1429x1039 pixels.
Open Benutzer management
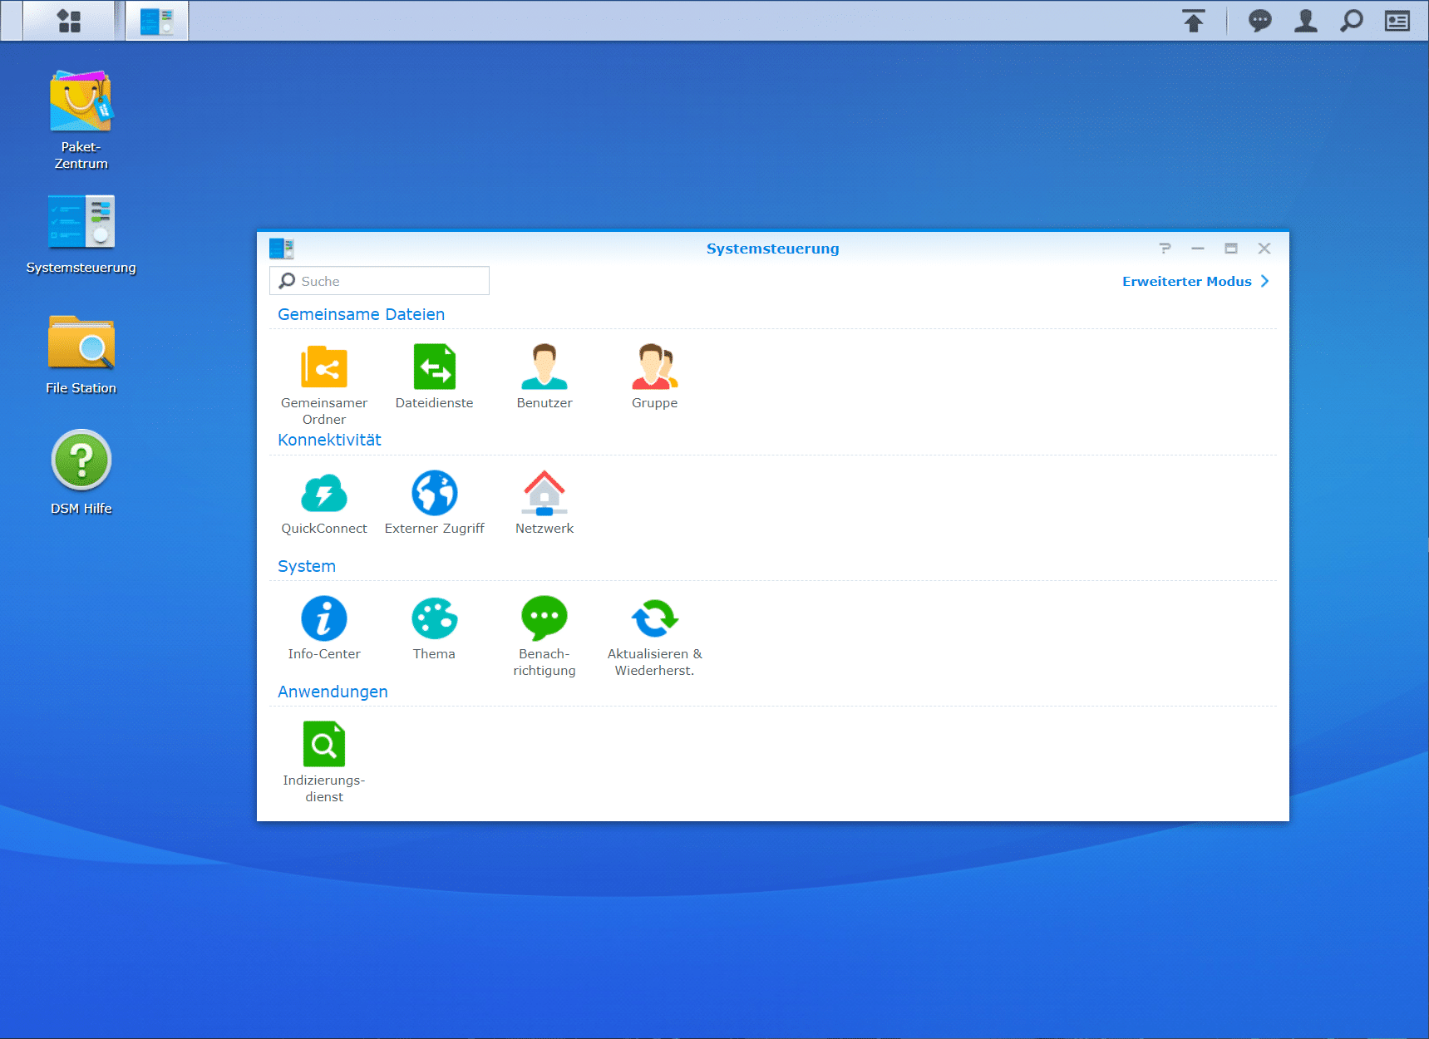[544, 367]
